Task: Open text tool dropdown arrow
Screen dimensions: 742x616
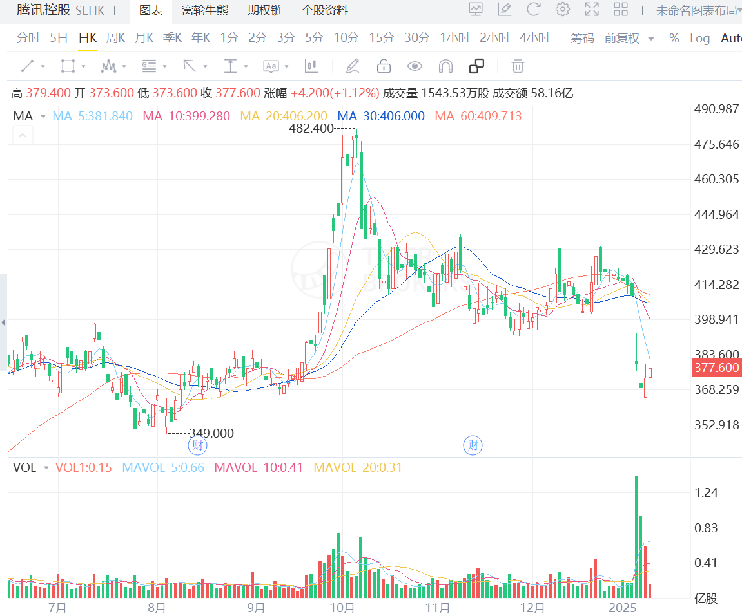Action: tap(287, 66)
